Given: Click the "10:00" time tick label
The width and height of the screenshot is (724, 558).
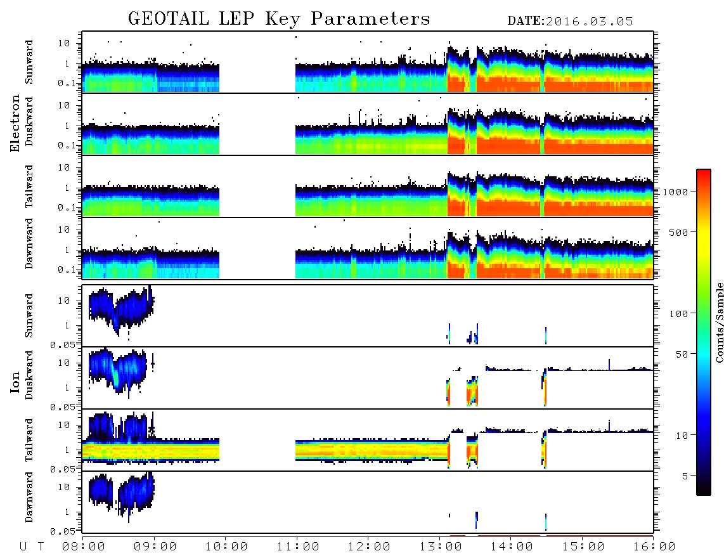Looking at the screenshot, I should tap(226, 547).
